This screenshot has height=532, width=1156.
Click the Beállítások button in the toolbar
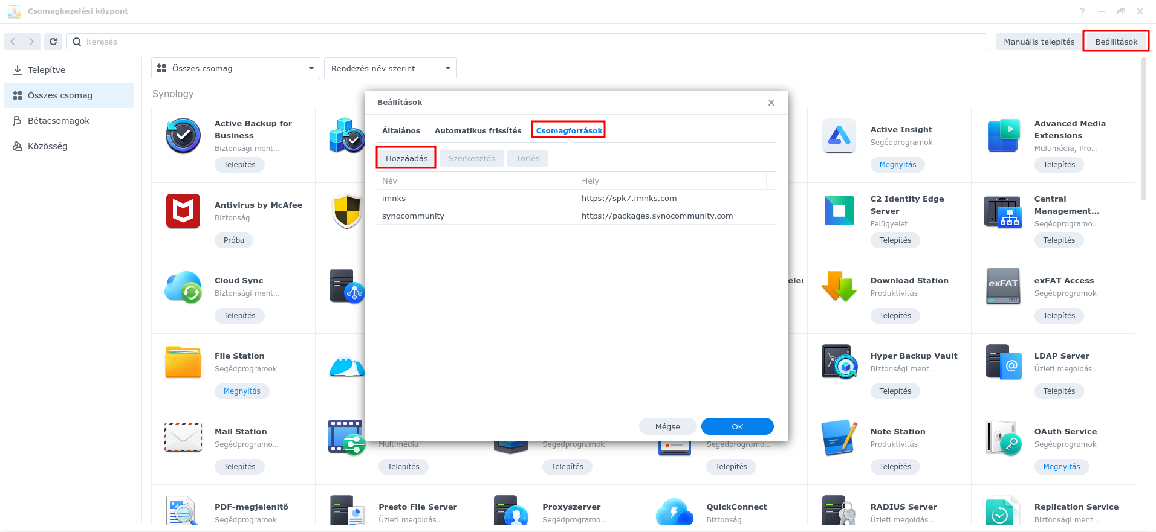(1116, 42)
